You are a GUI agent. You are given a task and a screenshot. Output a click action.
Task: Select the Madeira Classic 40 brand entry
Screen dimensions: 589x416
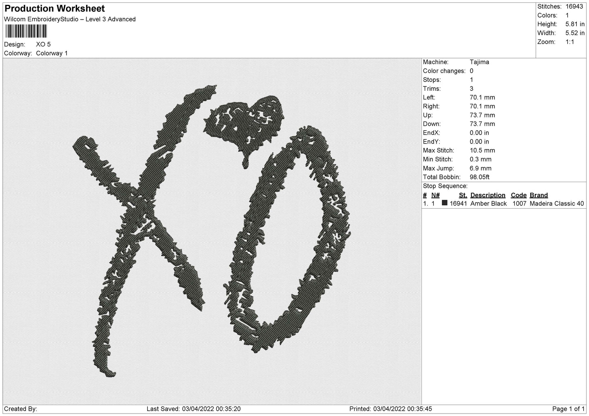[556, 204]
